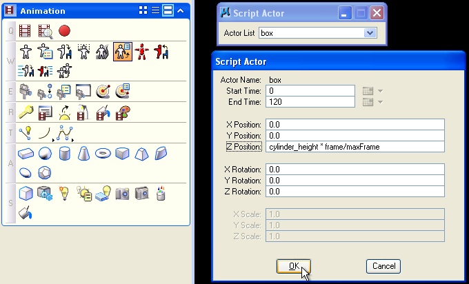Click the Y Rotation input field
Screen dimensions: 469x284
(x=355, y=181)
